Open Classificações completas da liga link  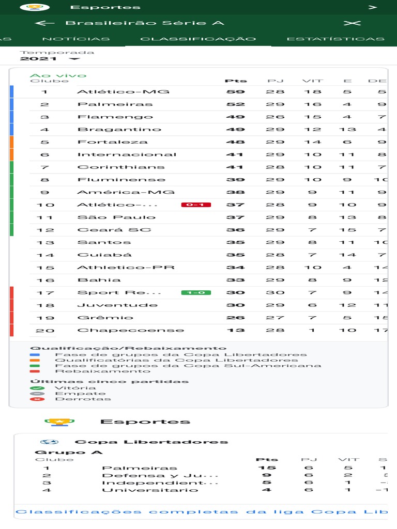[x=201, y=512]
